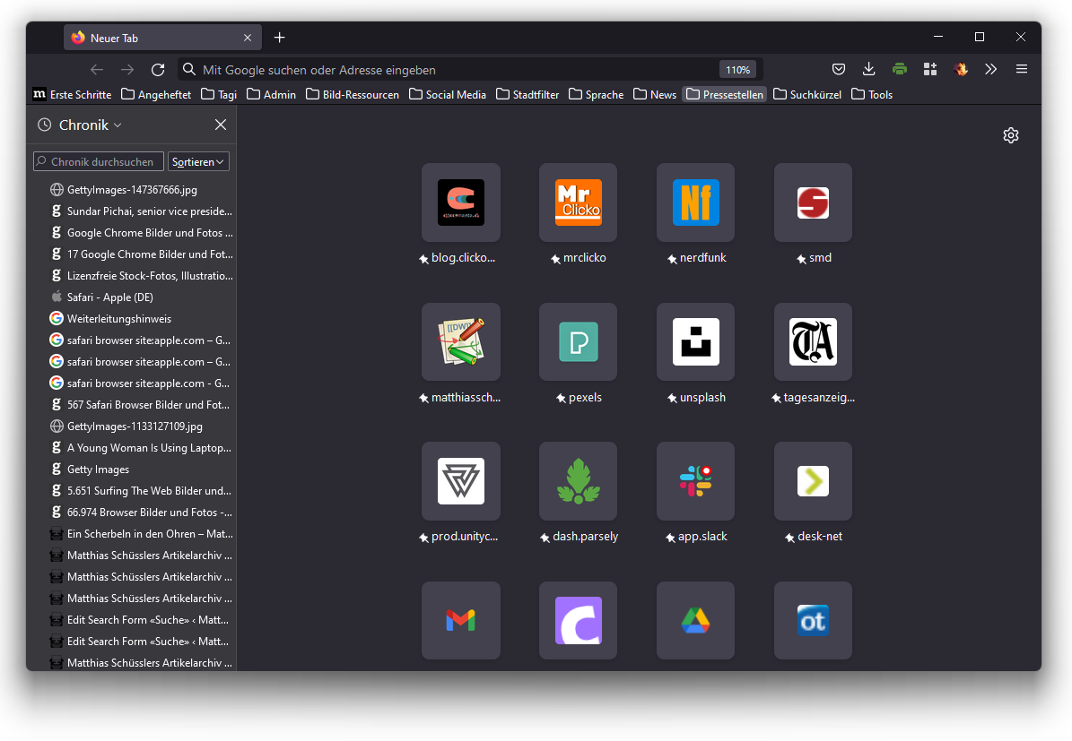The width and height of the screenshot is (1072, 741).
Task: Open the Pressestellen bookmark folder
Action: tap(725, 94)
